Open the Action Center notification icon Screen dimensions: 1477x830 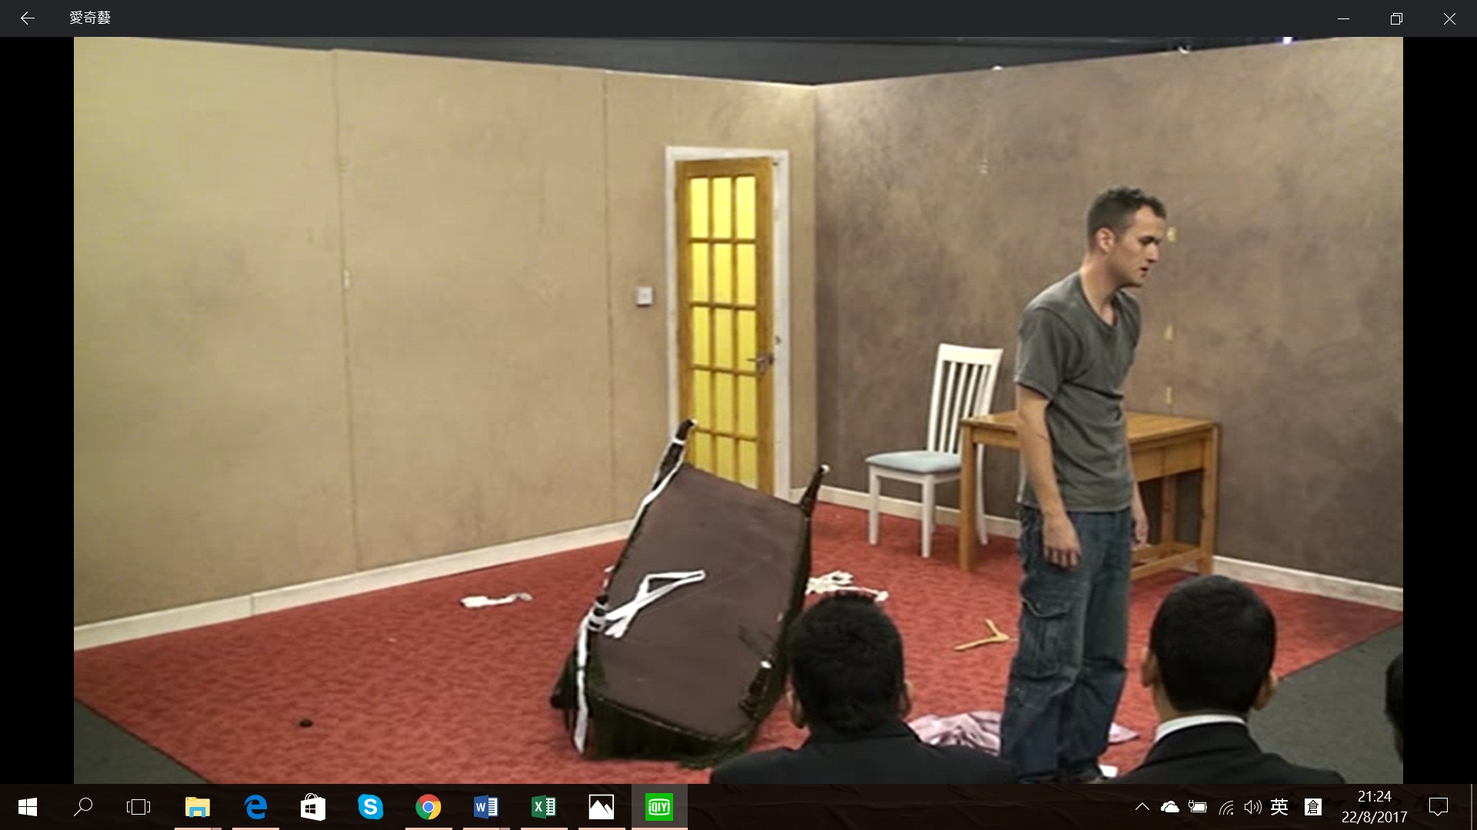1438,807
